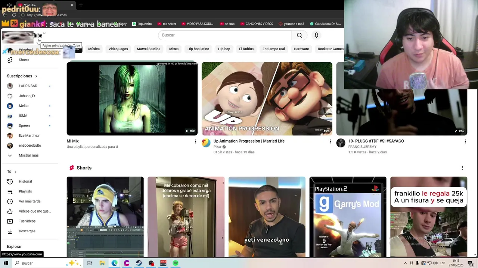The height and width of the screenshot is (268, 478).
Task: Click the search magnifier button
Action: (299, 35)
